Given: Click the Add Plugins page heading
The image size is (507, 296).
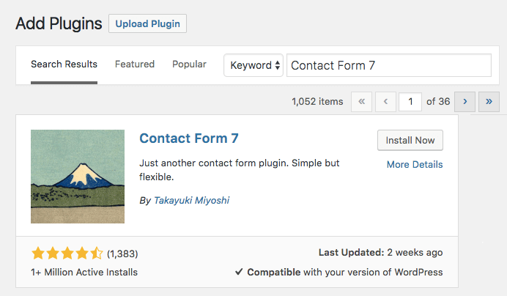Looking at the screenshot, I should tap(59, 23).
